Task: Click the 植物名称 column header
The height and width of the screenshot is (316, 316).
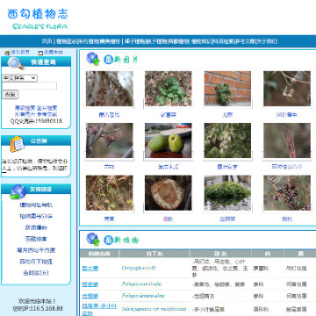Action: click(x=99, y=254)
